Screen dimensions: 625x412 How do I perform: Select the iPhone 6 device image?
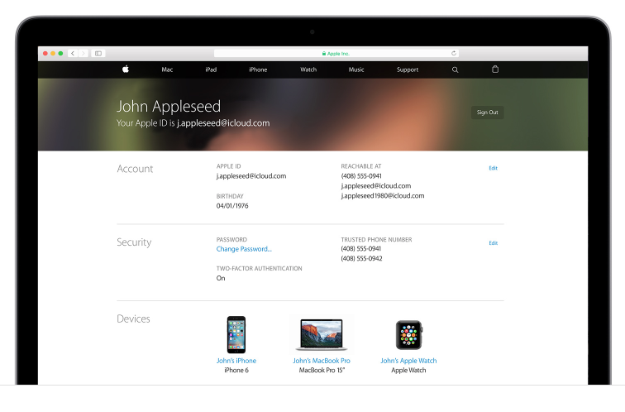coord(236,334)
